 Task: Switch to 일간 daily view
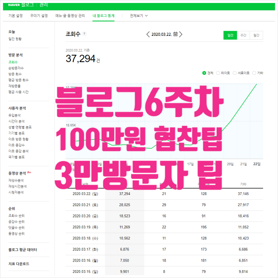coord(230,35)
